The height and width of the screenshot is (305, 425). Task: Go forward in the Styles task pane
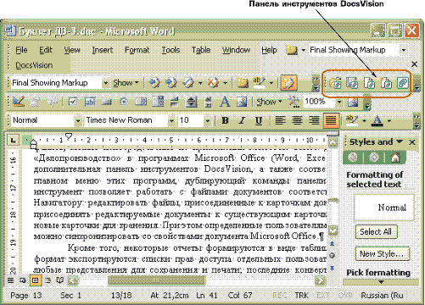click(x=373, y=158)
